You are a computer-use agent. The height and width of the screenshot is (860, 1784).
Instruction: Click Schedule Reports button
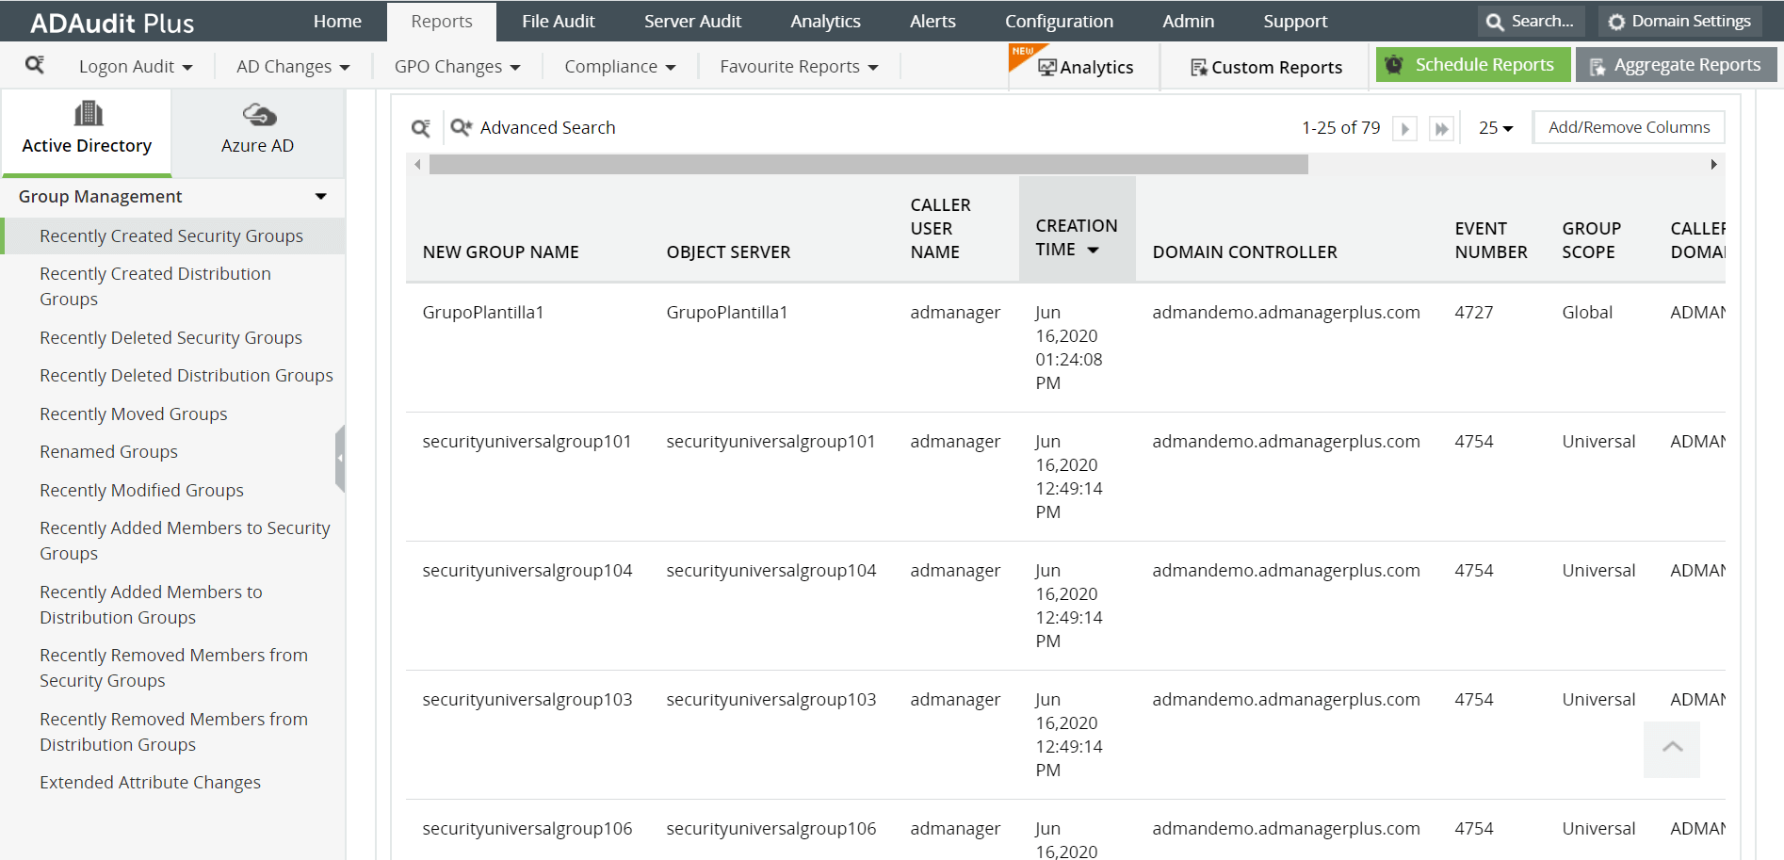pos(1473,65)
